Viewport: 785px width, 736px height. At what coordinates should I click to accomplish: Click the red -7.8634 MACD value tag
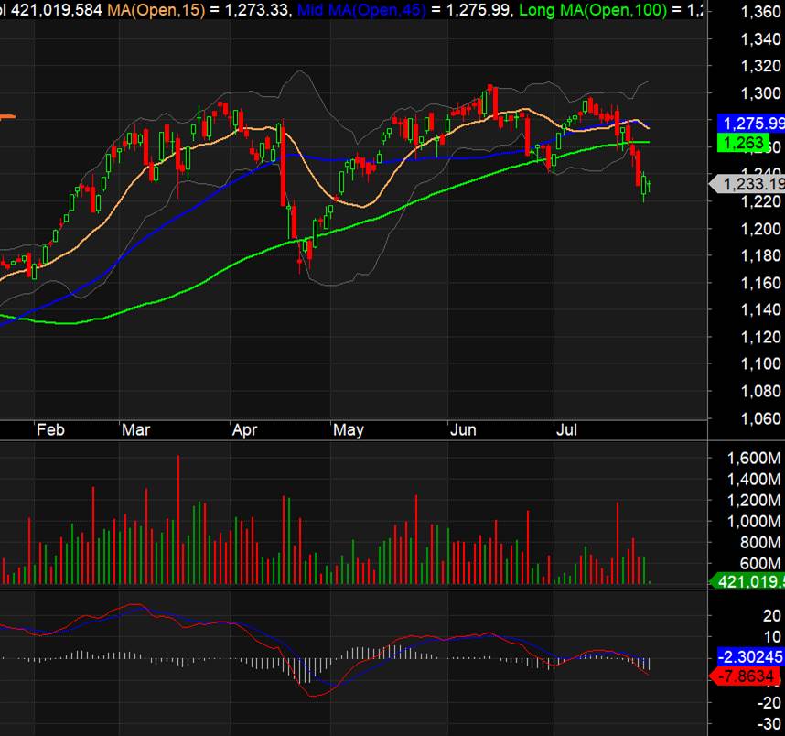click(x=745, y=676)
